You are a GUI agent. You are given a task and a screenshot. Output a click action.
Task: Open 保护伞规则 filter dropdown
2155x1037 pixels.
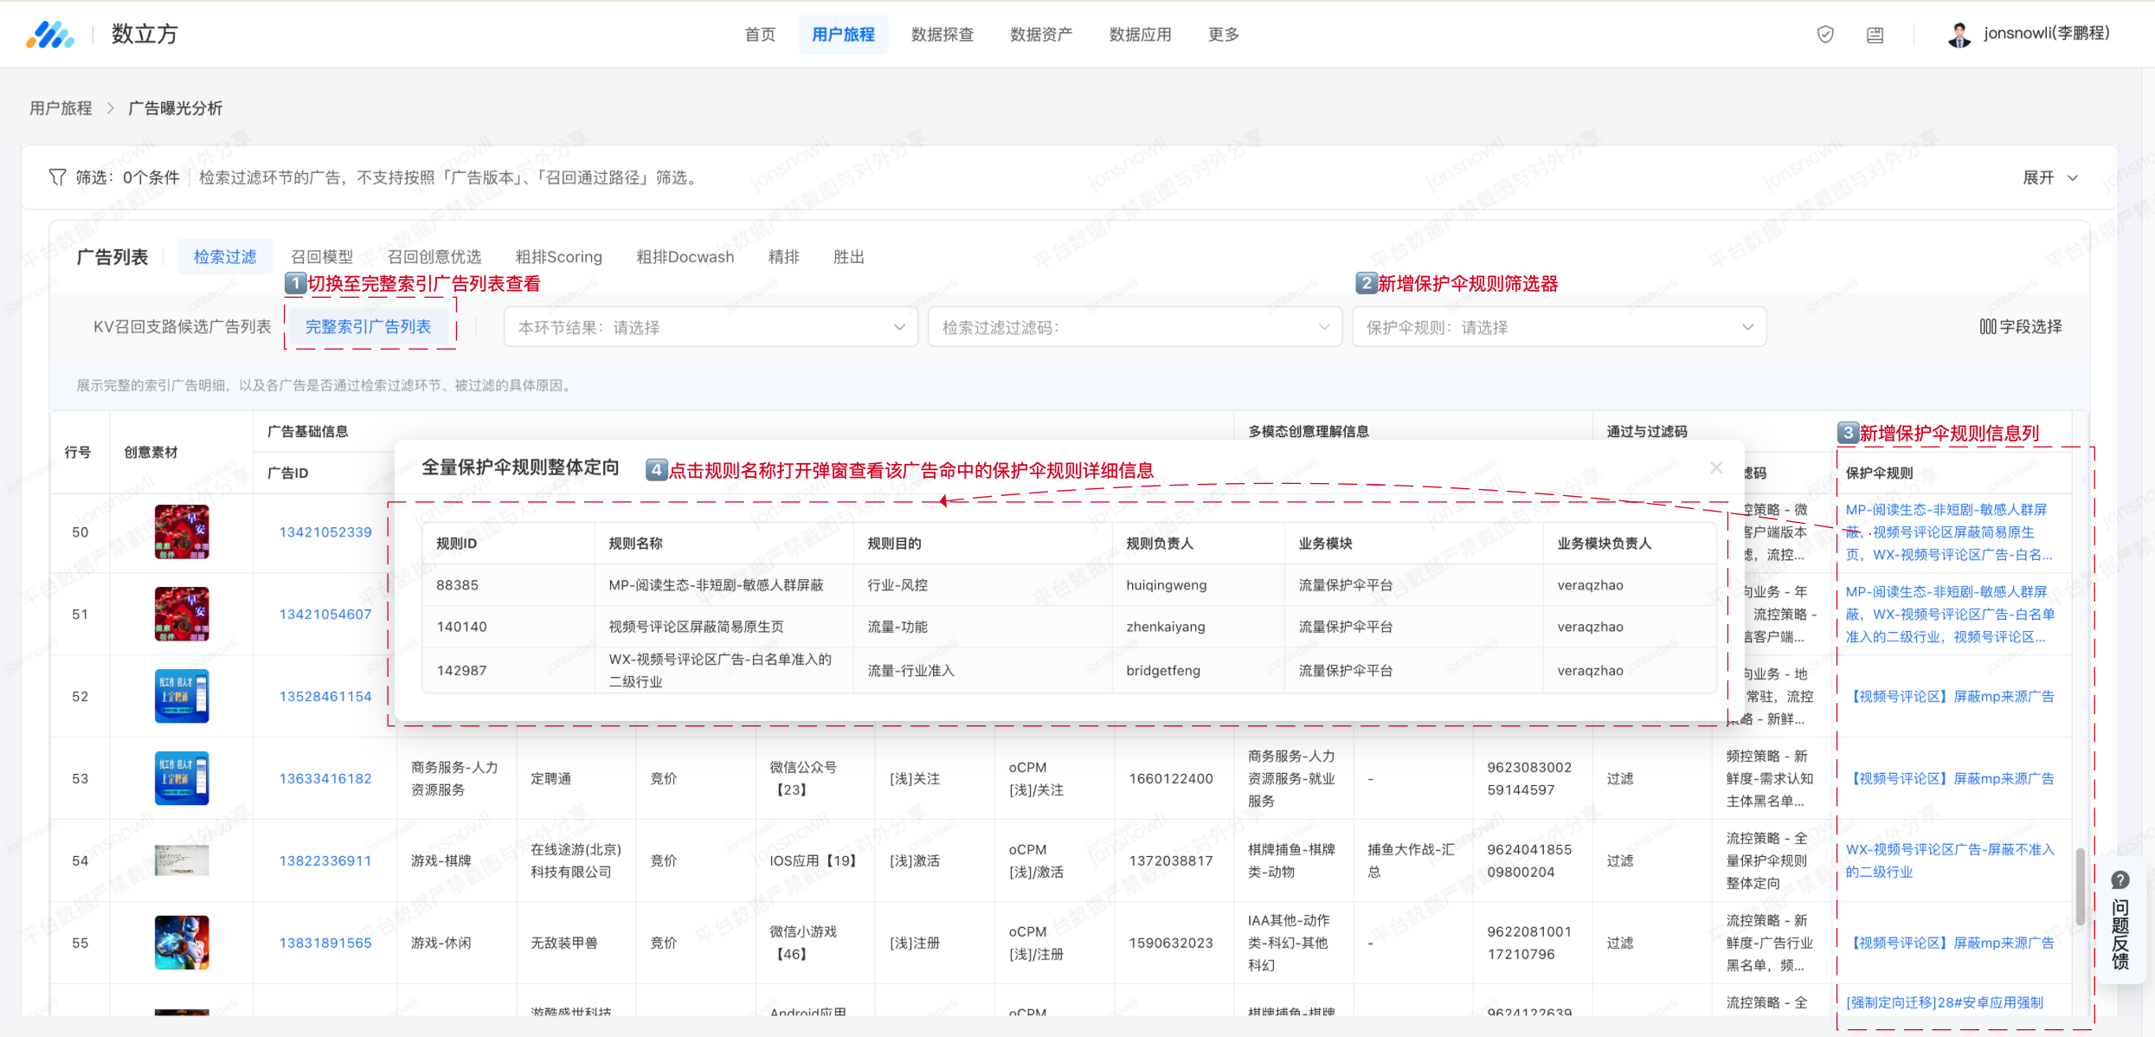coord(1559,327)
